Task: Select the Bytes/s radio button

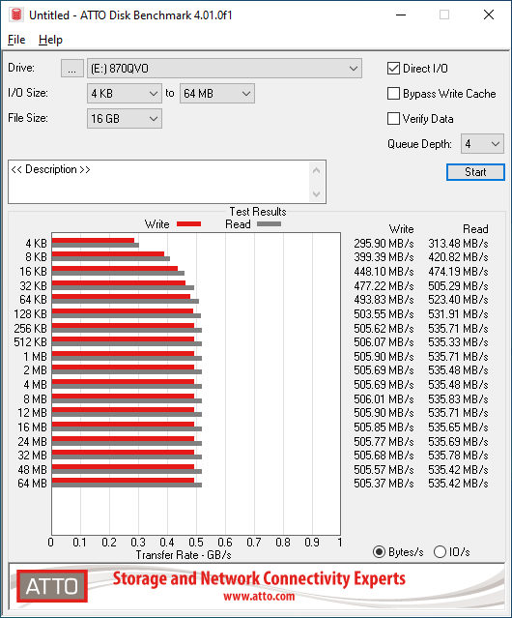Action: tap(379, 552)
